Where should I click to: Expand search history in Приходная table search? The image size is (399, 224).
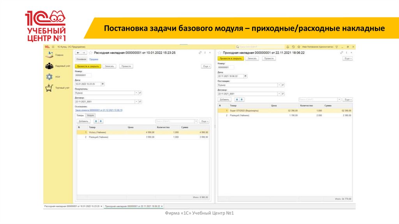[339, 100]
